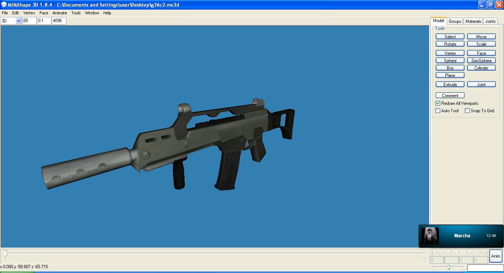Open the Animate menu
The height and width of the screenshot is (273, 504).
tap(59, 13)
